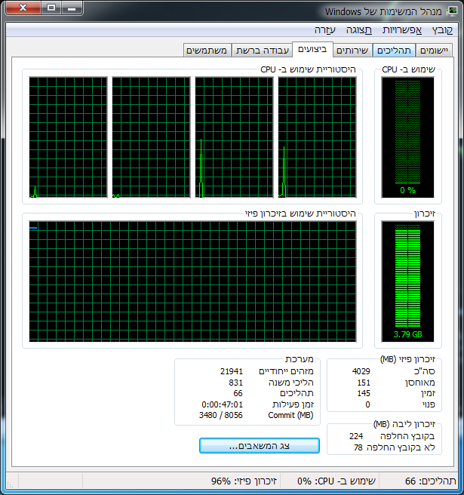Open the קובץ (File) menu
464x495 pixels.
click(443, 30)
